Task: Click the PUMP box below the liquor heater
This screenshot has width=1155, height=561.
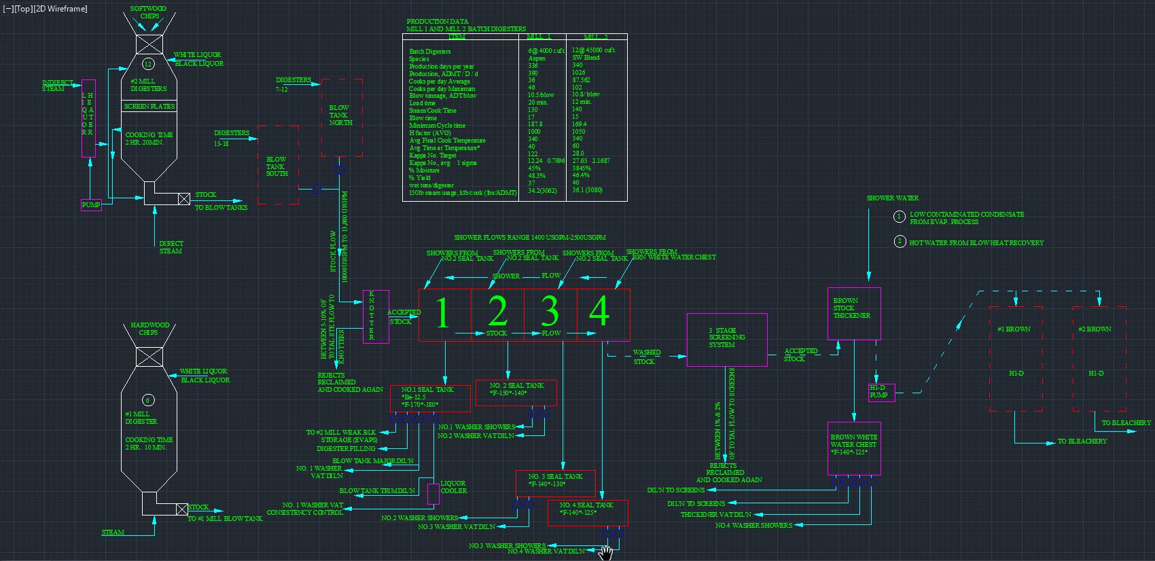Action: tap(91, 205)
